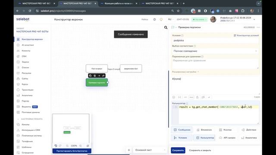Expand the account info dropdown arrow

[254, 19]
